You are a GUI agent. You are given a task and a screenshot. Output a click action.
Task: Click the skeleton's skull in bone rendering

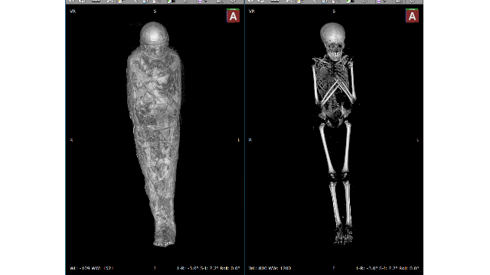333,41
